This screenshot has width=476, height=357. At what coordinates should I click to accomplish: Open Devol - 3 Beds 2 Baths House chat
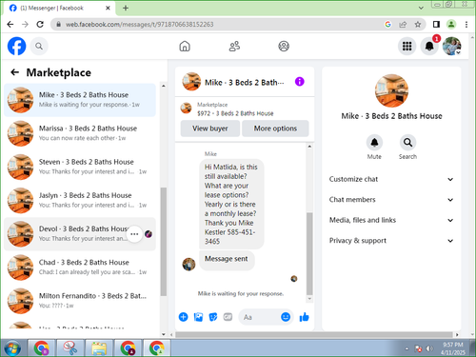tap(80, 234)
